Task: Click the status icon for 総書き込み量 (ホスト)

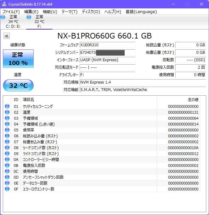Action: pyautogui.click(x=7, y=142)
